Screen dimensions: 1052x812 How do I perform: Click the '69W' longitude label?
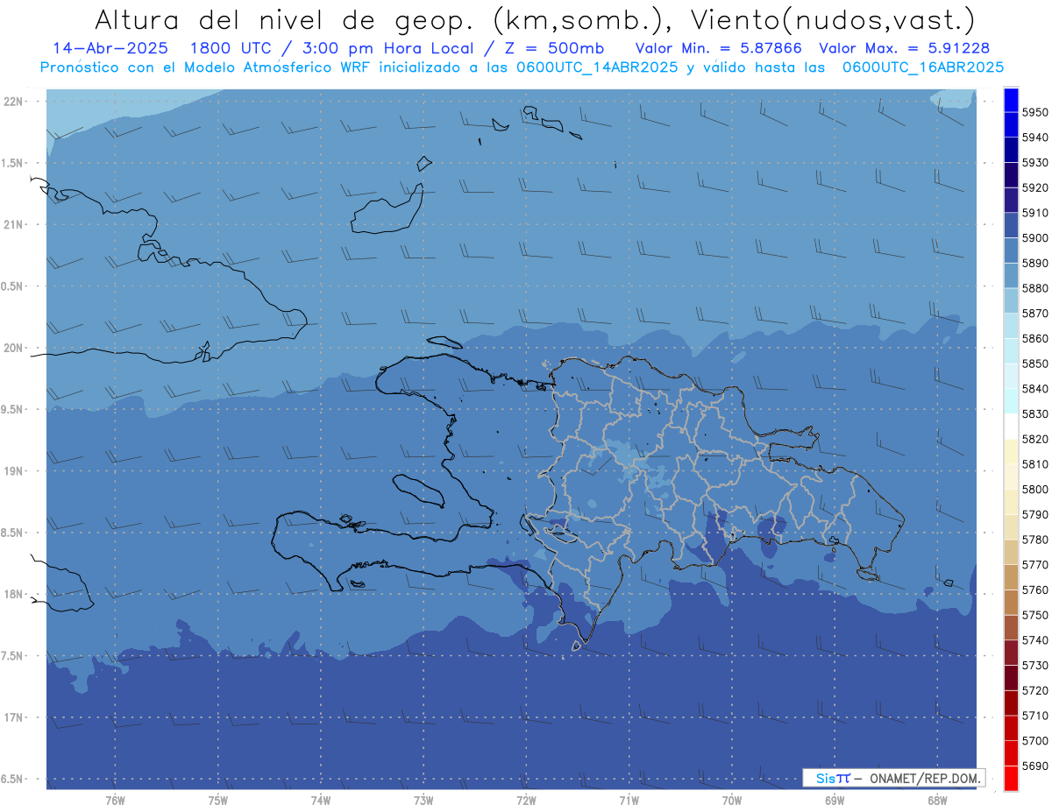[x=835, y=801]
